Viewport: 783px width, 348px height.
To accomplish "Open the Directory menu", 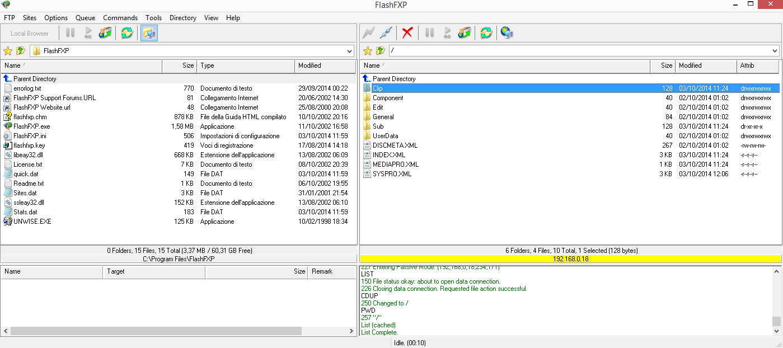I will click(x=183, y=18).
